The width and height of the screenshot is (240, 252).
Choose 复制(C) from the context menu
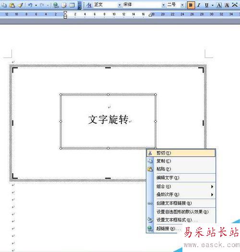[x=181, y=161]
